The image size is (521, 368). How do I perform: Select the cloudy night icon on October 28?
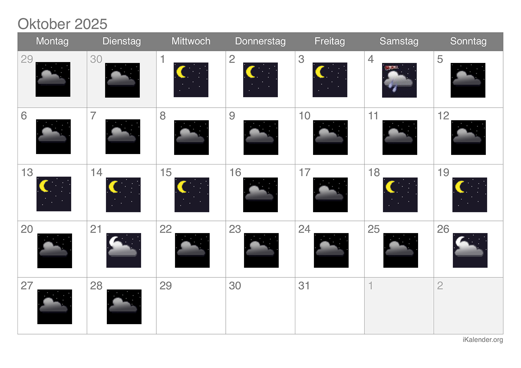pos(124,307)
